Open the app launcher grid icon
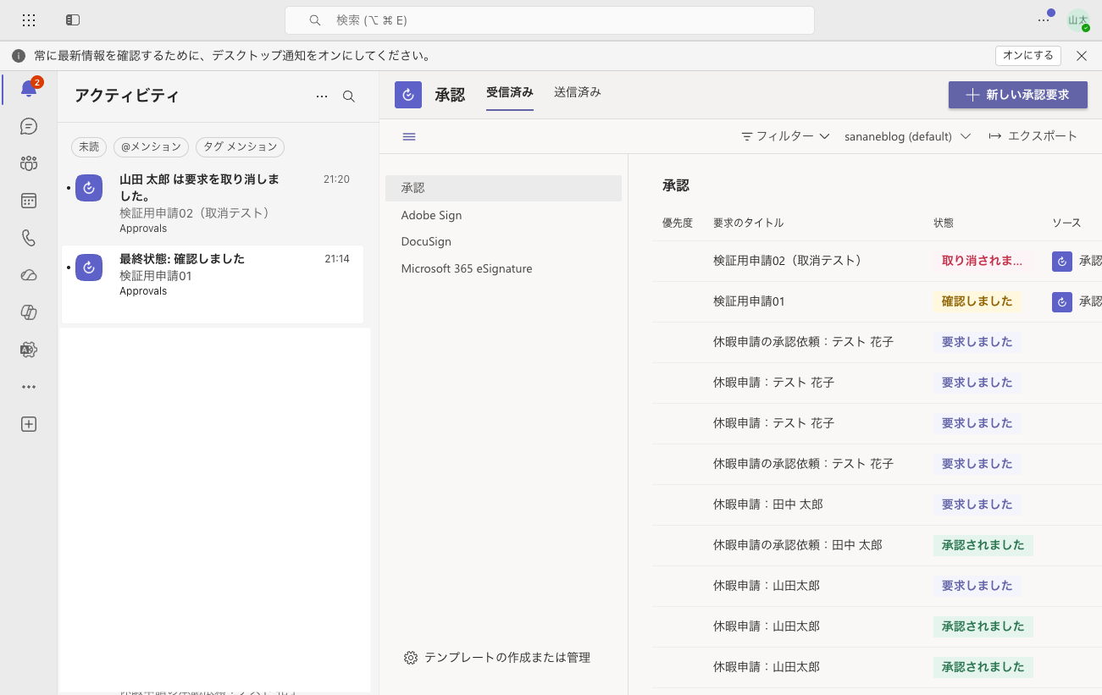 [29, 19]
